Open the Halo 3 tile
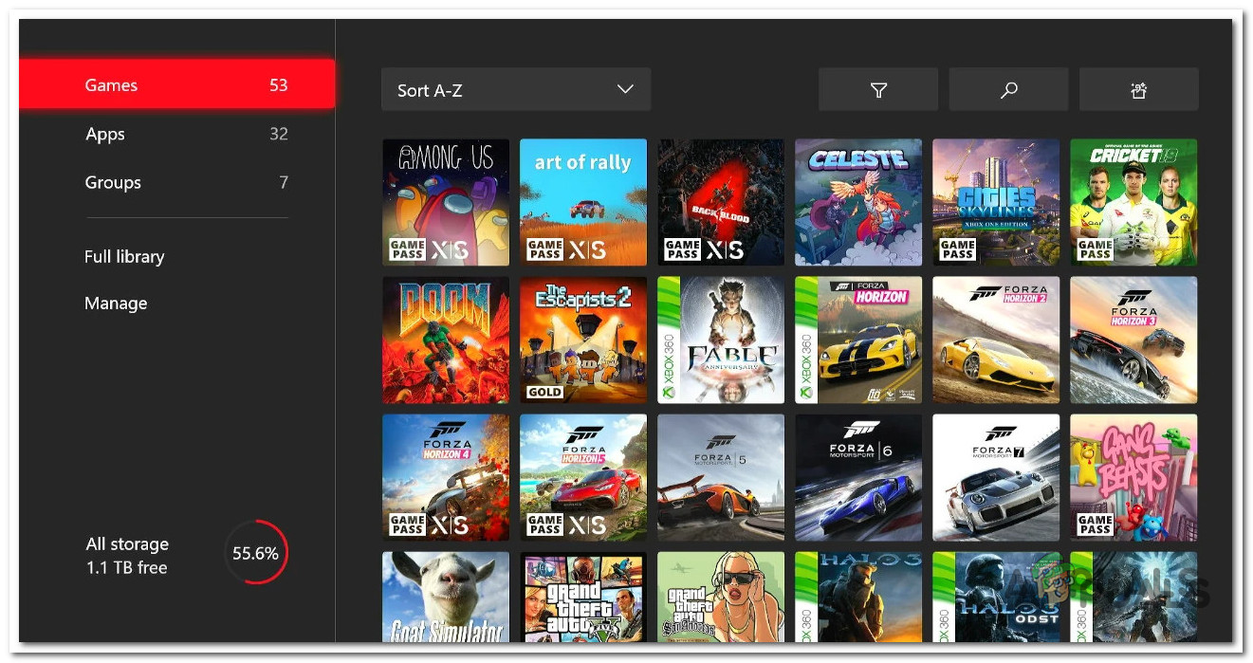 pyautogui.click(x=858, y=597)
